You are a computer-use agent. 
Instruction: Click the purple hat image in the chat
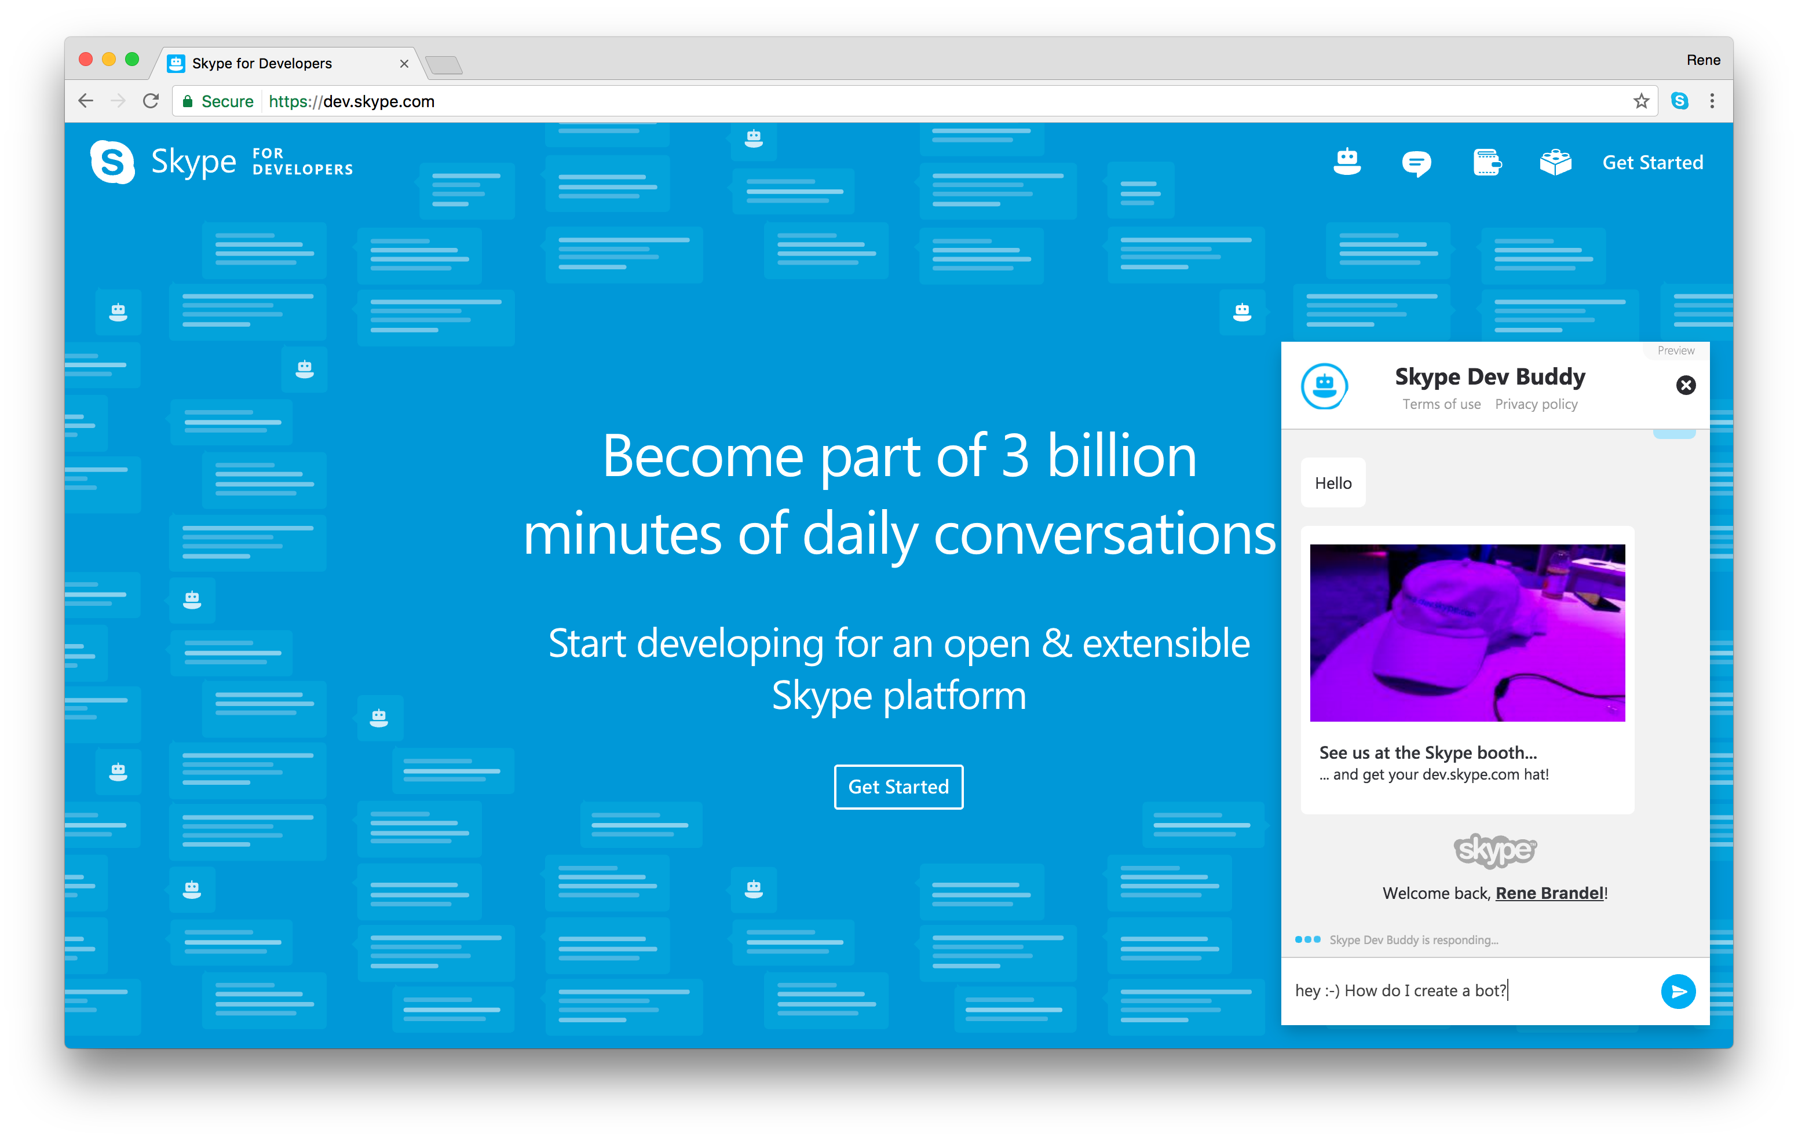(x=1467, y=632)
